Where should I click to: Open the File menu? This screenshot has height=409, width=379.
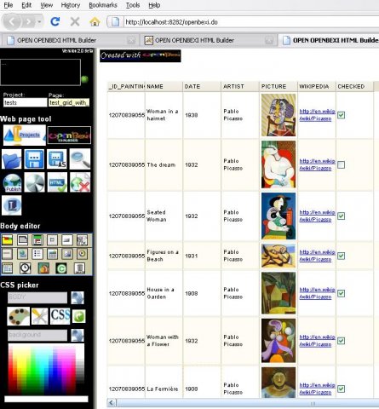click(9, 5)
